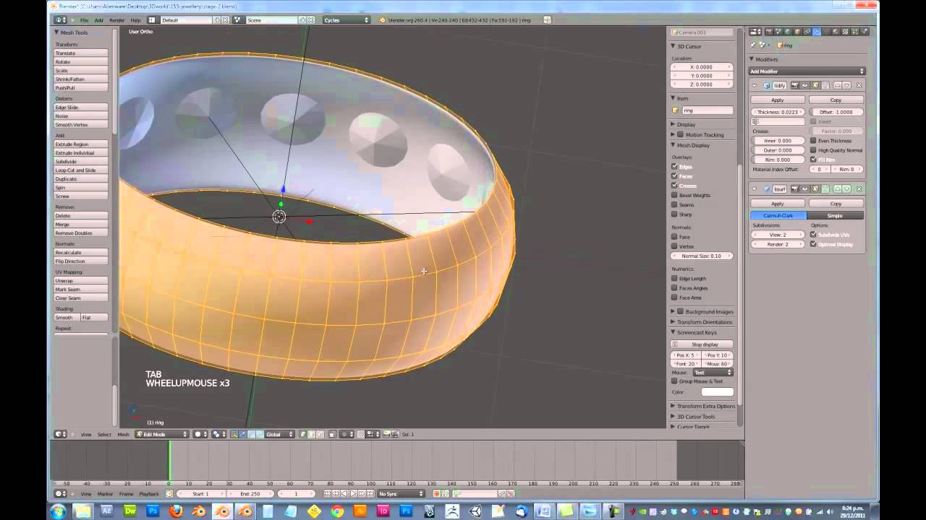Open the Windows Start menu
This screenshot has height=520, width=926.
tap(59, 511)
